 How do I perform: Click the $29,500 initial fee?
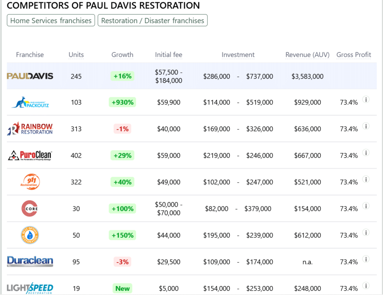point(169,262)
